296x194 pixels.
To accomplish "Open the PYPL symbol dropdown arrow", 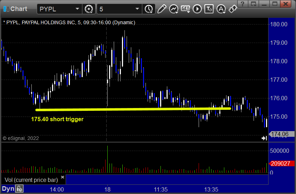I will (x=77, y=9).
